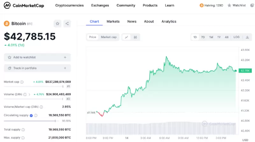Click Add to watchlist button
The width and height of the screenshot is (255, 142).
pyautogui.click(x=37, y=57)
